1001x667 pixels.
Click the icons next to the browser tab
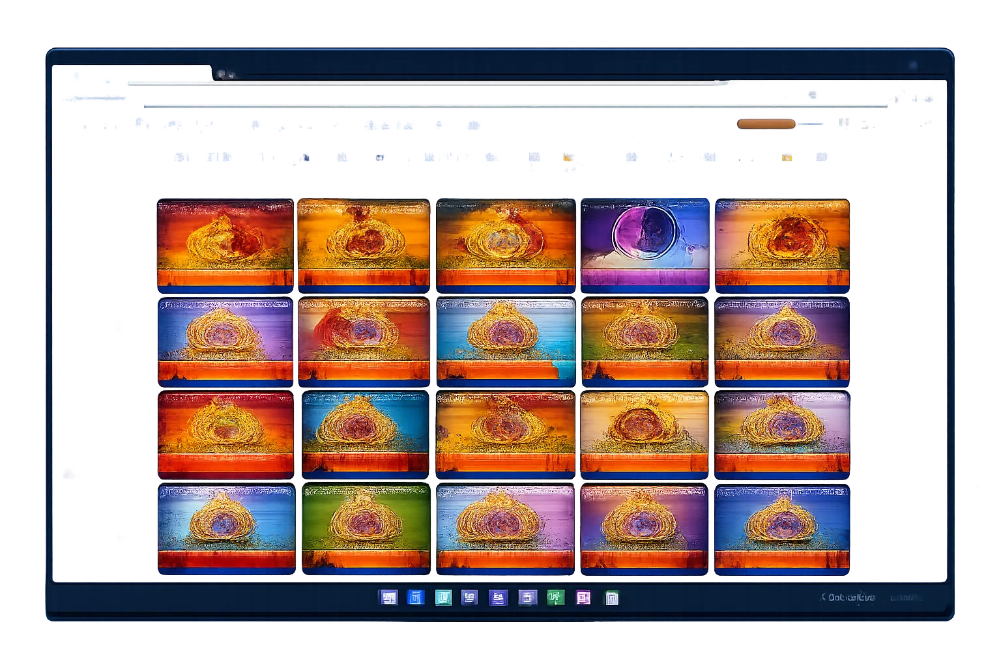click(x=225, y=74)
